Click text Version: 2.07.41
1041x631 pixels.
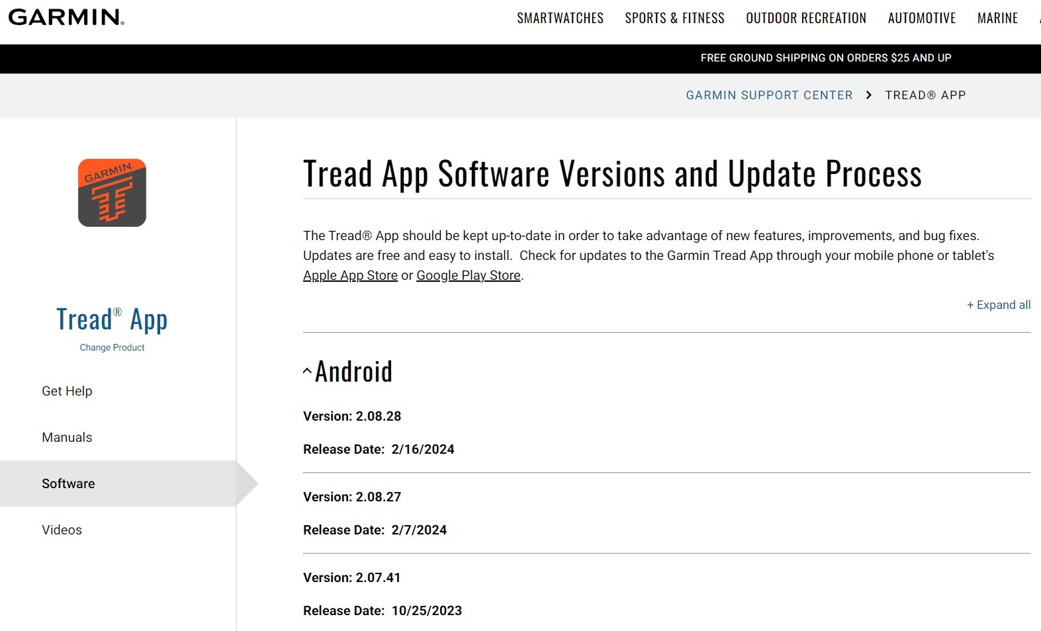click(x=352, y=577)
